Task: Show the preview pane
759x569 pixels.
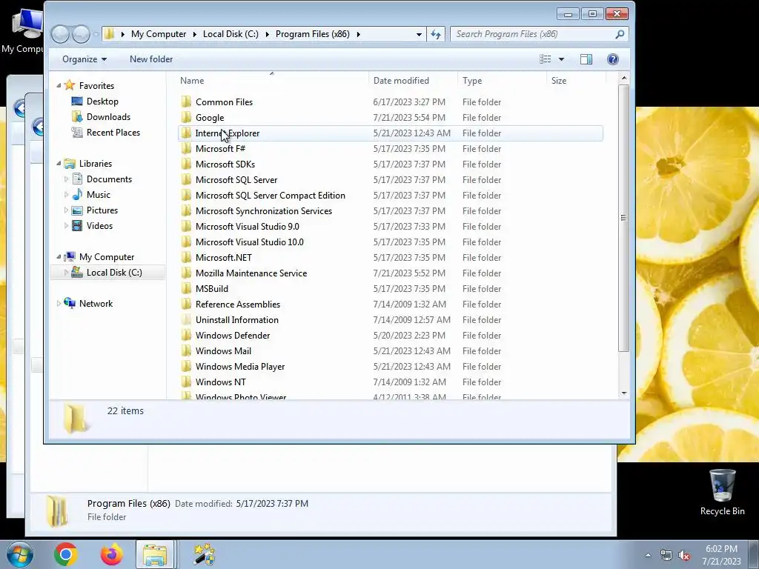Action: click(x=586, y=59)
